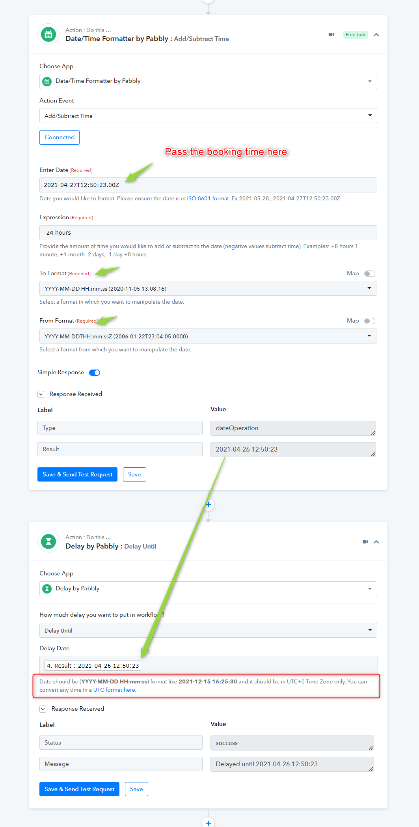This screenshot has height=827, width=419.
Task: Collapse Response Received in Date/Time Formatter
Action: click(41, 394)
